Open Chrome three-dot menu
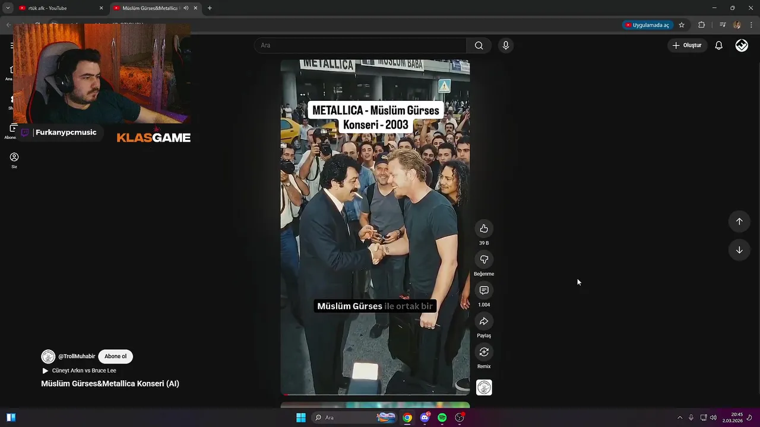This screenshot has height=427, width=760. 752,25
